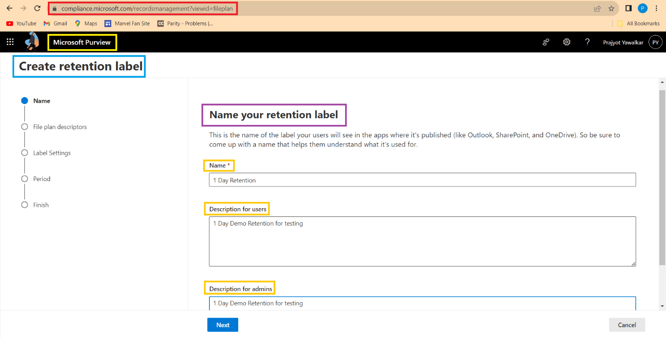Viewport: 666px width, 338px height.
Task: Click the settings gear icon
Action: (x=567, y=42)
